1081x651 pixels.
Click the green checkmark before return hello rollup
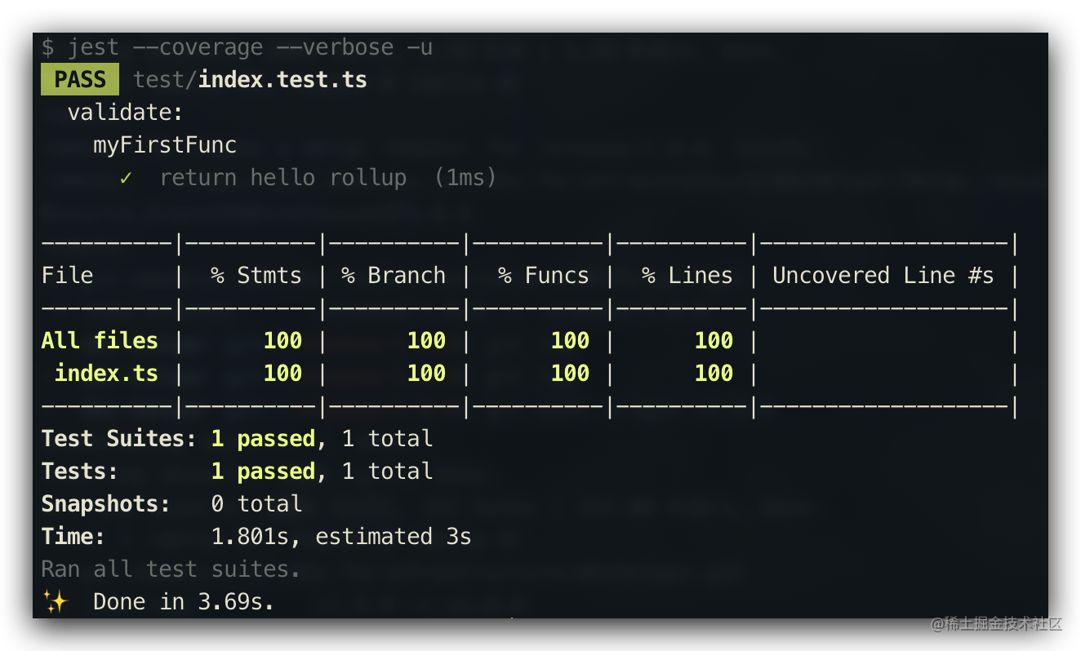[x=126, y=178]
